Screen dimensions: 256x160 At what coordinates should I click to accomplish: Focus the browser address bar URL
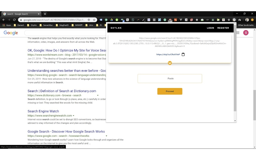(54, 20)
